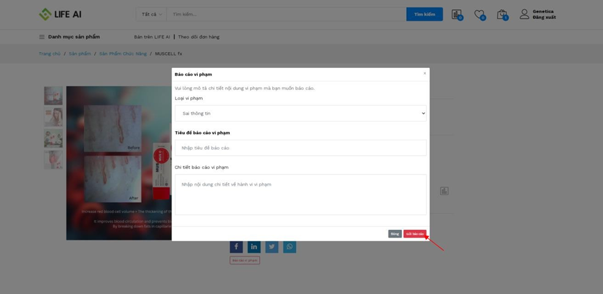Click the 'Tiêu đề báo cáo' input field
Image resolution: width=603 pixels, height=294 pixels.
(300, 148)
